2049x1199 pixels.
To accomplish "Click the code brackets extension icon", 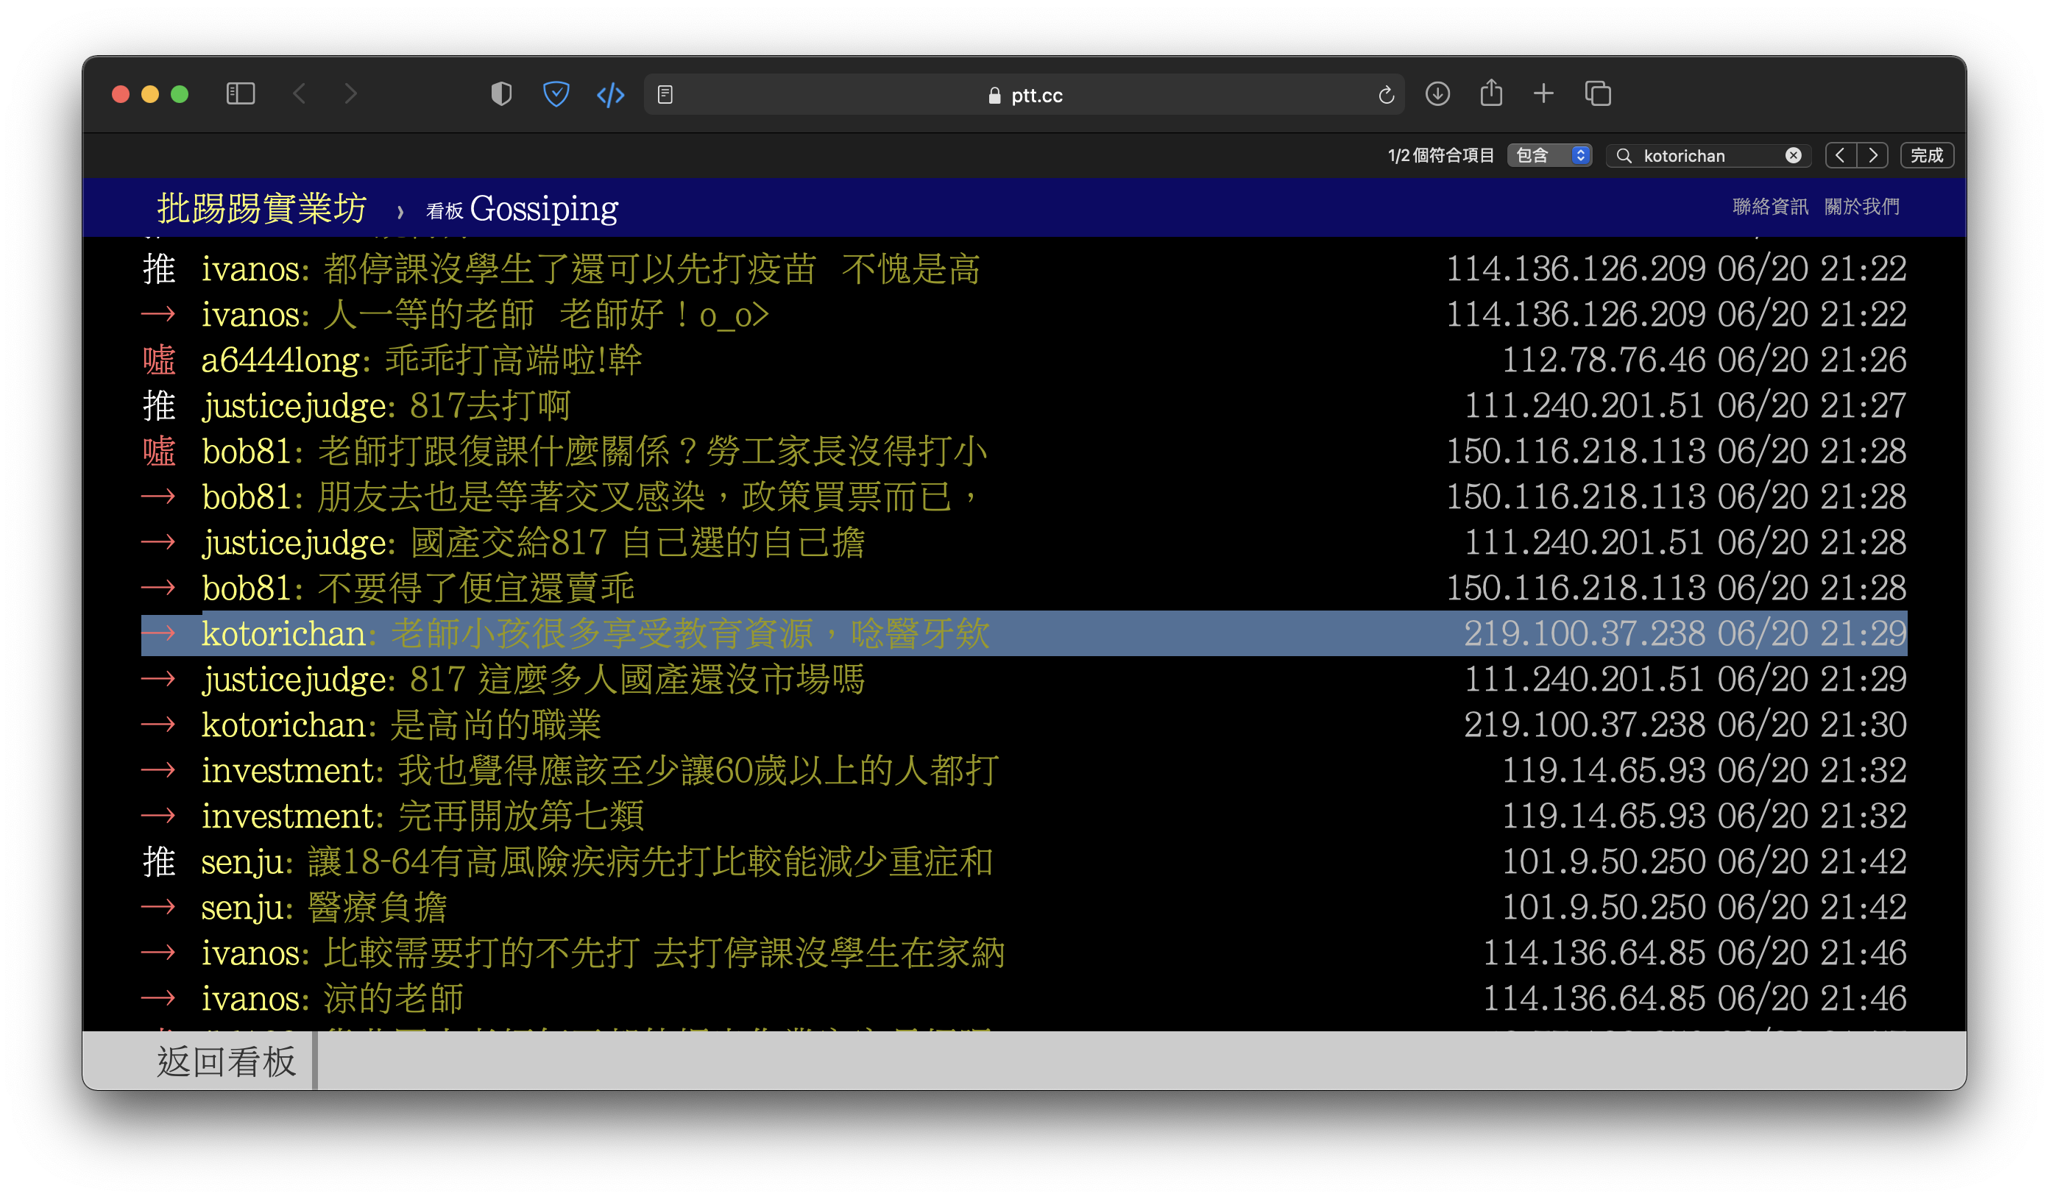I will 611,95.
